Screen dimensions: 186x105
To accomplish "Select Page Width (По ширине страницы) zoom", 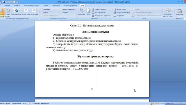I will [x=102, y=16].
